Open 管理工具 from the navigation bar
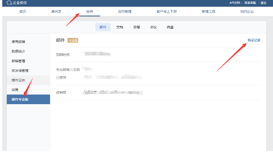This screenshot has width=273, height=157. pos(208,12)
